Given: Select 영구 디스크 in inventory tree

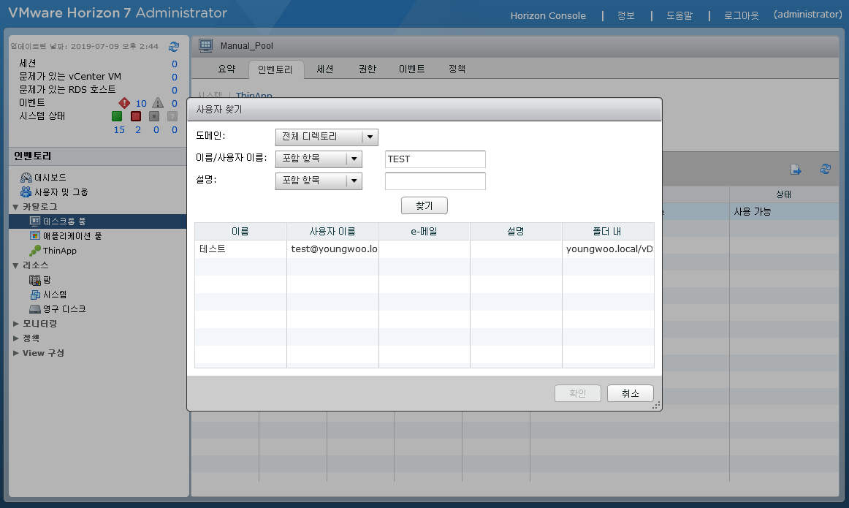Looking at the screenshot, I should [x=64, y=309].
